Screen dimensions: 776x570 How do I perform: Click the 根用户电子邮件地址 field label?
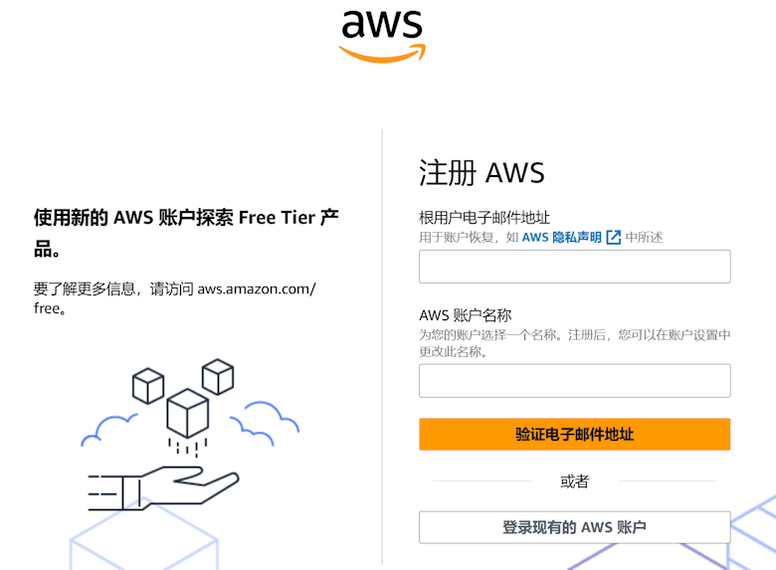pyautogui.click(x=485, y=217)
